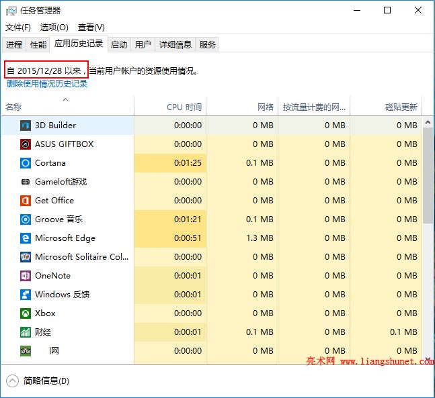Minimize the Task Manager window
435x398 pixels.
[357, 11]
